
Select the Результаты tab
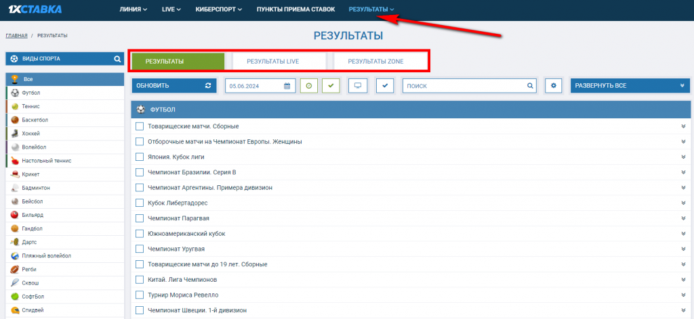pos(178,62)
